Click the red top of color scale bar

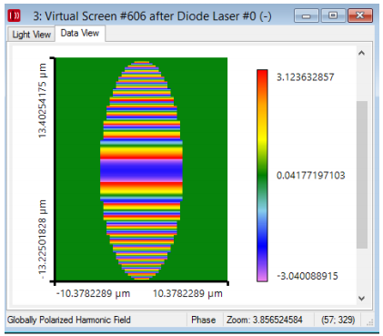point(262,76)
